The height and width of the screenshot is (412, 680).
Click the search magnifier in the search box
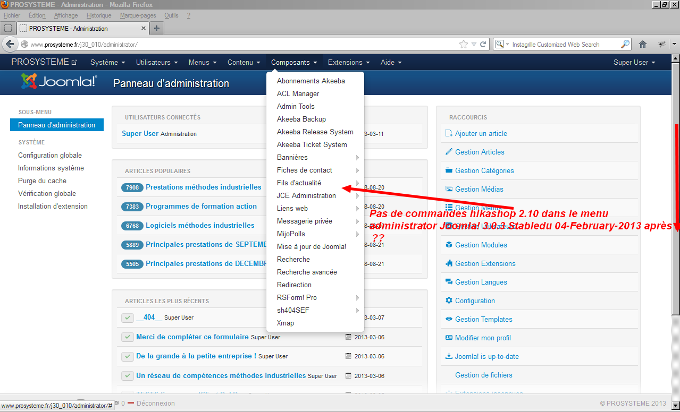pos(625,44)
